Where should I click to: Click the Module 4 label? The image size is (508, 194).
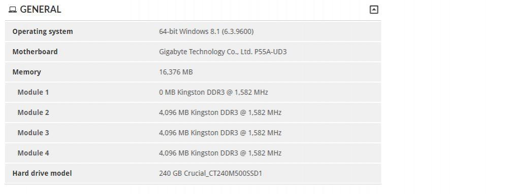coord(34,153)
